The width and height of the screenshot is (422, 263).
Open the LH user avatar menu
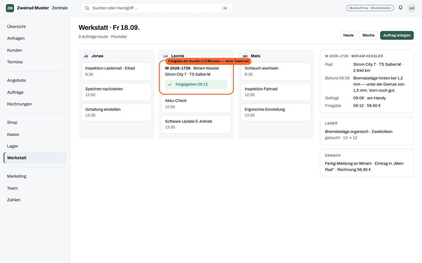pyautogui.click(x=412, y=8)
